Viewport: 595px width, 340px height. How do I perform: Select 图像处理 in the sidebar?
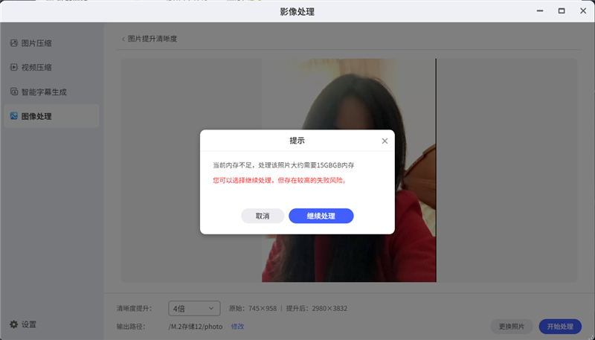[x=51, y=116]
